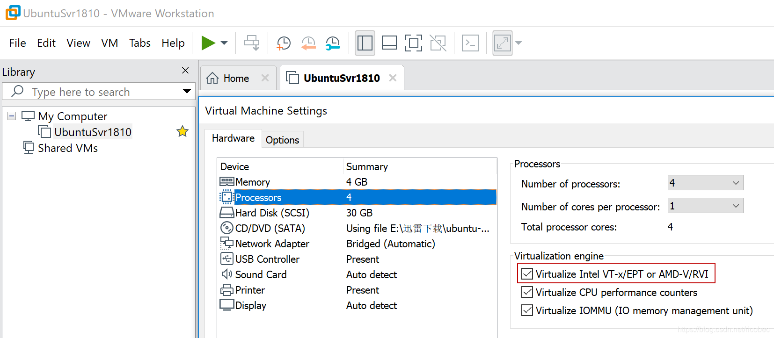
Task: Open the console view icon
Action: tap(470, 43)
